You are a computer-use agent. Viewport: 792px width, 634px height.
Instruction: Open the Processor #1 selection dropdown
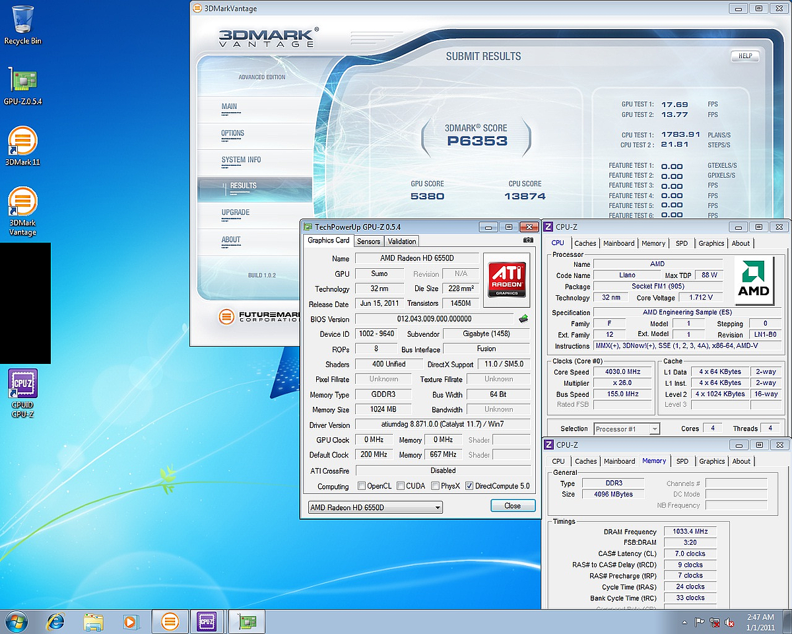click(x=626, y=429)
